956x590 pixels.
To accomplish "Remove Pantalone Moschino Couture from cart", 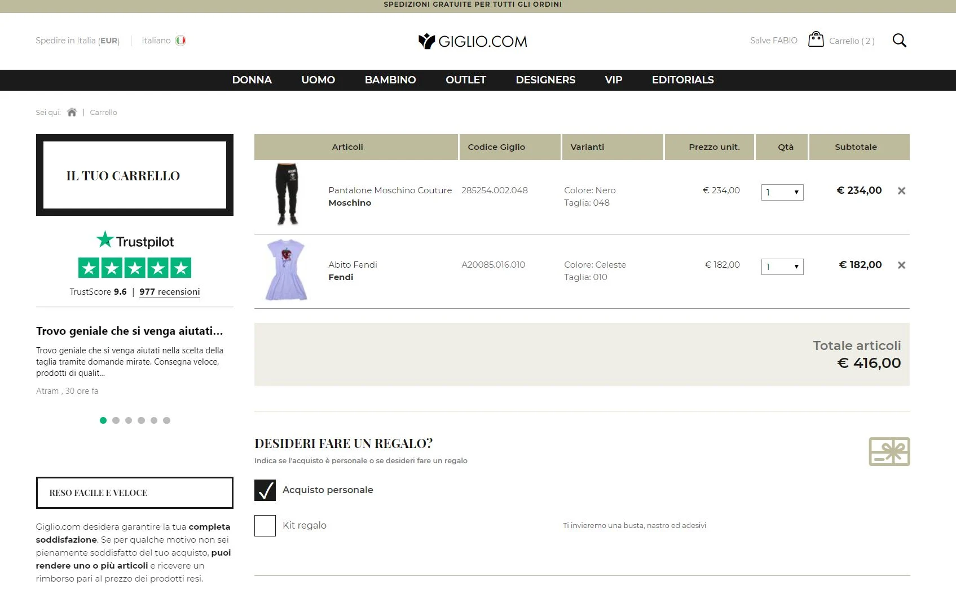I will [x=901, y=191].
